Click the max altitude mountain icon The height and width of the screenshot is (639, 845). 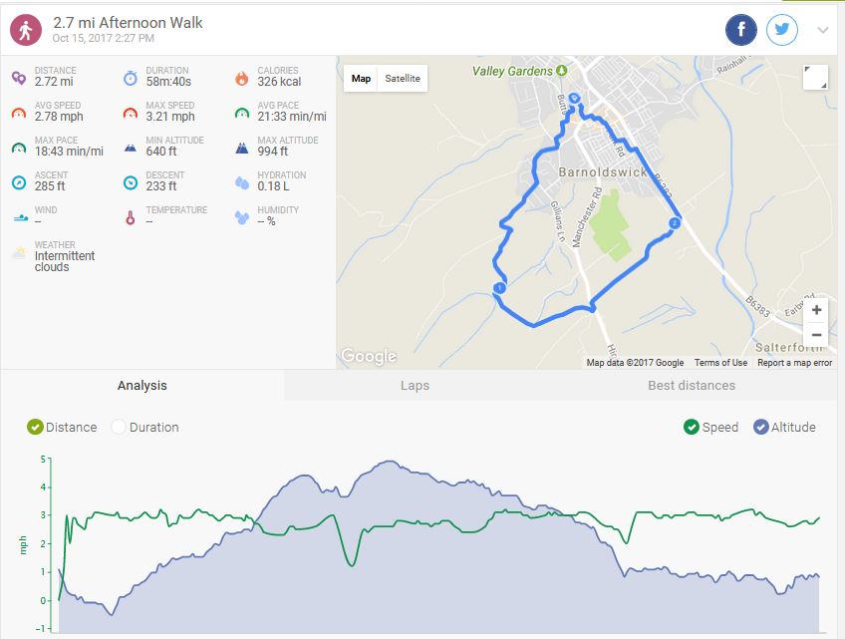(x=241, y=148)
